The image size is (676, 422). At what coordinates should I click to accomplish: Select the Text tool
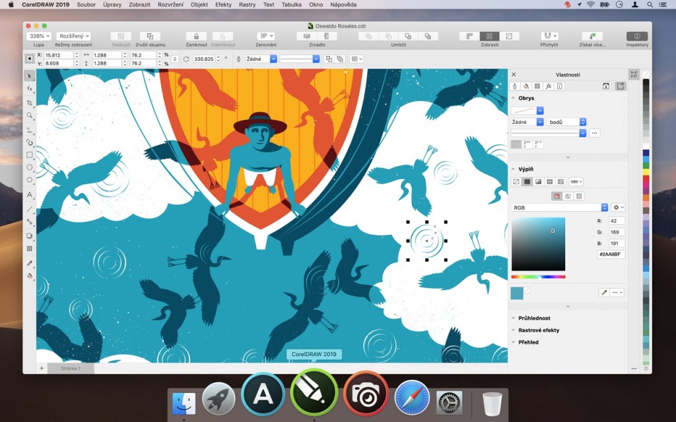tap(29, 195)
